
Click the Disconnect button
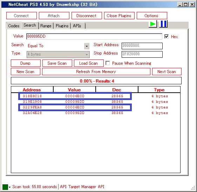(x=87, y=16)
